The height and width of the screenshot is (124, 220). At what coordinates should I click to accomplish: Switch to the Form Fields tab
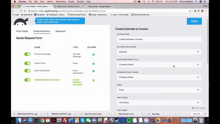[x=22, y=31]
